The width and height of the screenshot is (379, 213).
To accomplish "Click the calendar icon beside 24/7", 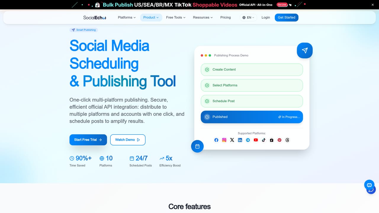I will tap(132, 158).
